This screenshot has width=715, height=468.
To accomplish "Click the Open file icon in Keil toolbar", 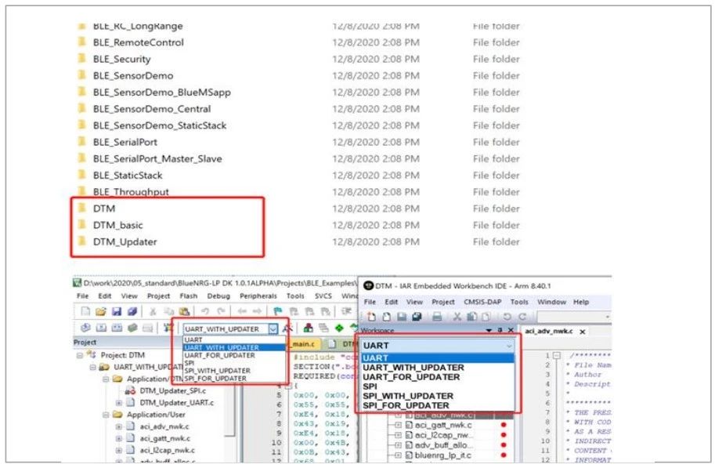I will [100, 311].
